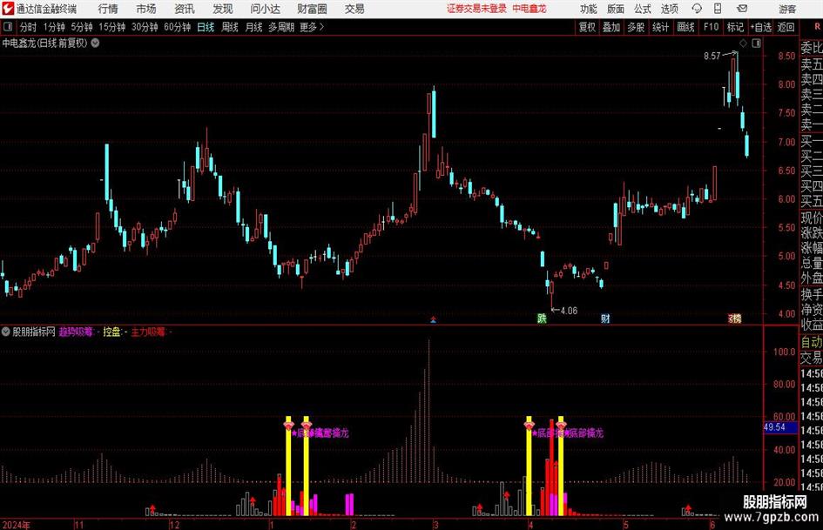Click the red R icon at top right

[x=817, y=26]
